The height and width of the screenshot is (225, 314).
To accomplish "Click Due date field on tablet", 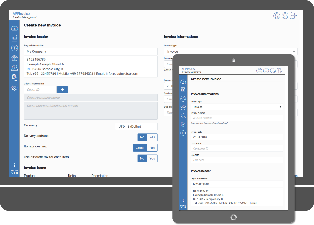I will (x=237, y=160).
